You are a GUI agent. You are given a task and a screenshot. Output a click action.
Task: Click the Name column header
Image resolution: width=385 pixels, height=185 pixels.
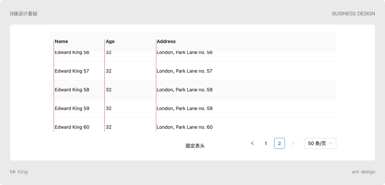click(x=62, y=41)
